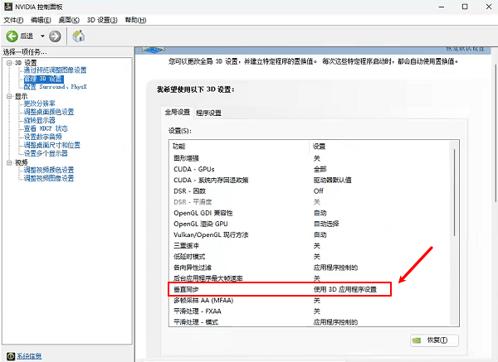Select the 各向异性过滤 setting row

pos(310,268)
